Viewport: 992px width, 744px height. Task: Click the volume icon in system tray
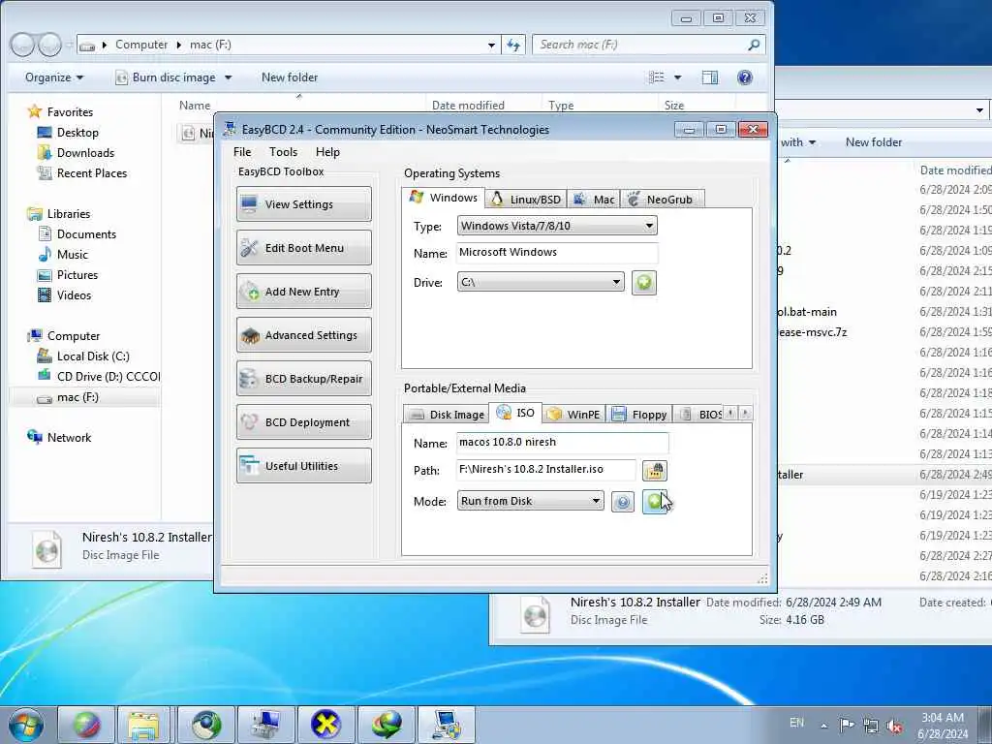pyautogui.click(x=894, y=727)
